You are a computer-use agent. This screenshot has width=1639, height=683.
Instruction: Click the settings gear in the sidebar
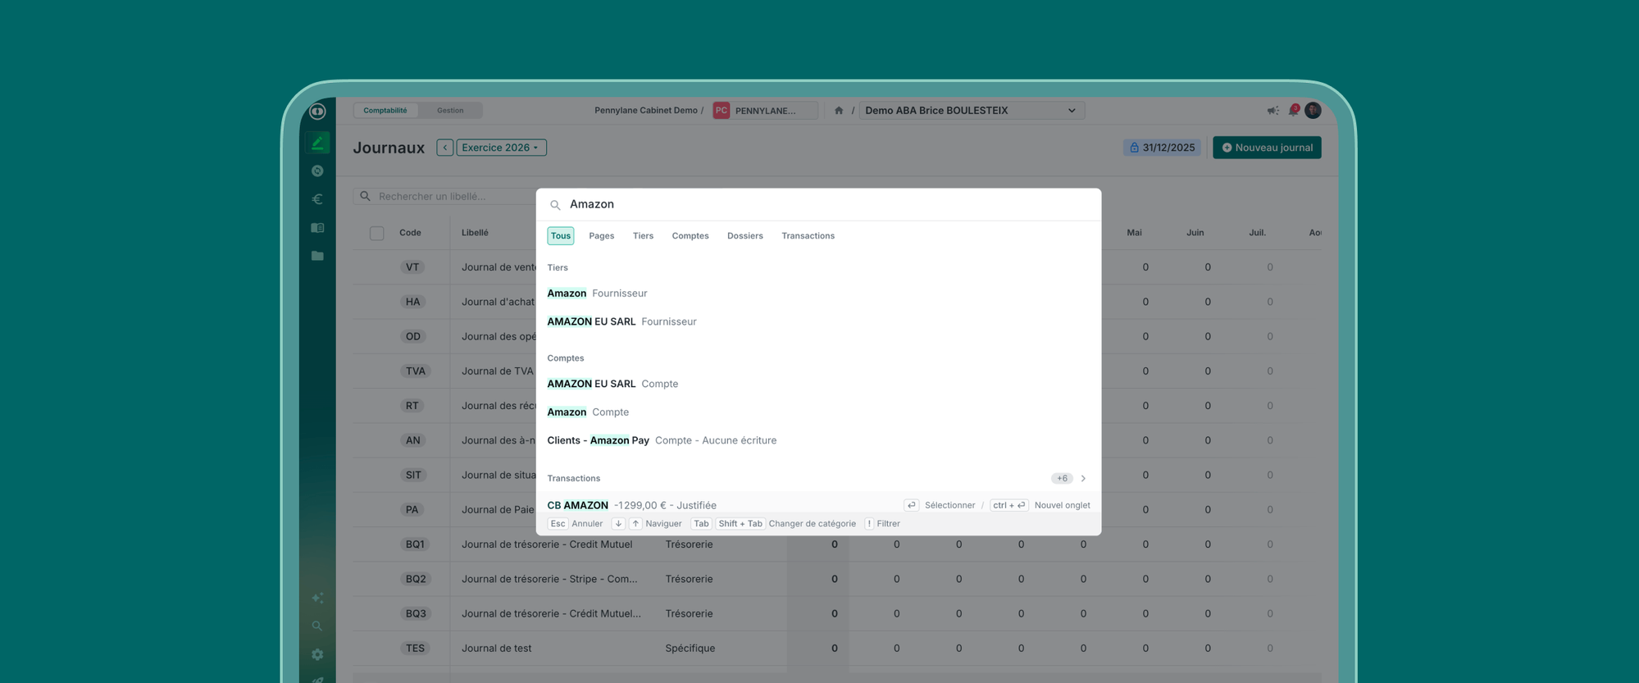[317, 654]
